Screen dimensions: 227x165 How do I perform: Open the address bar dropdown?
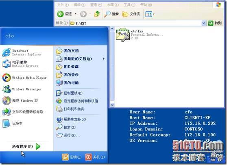(204, 23)
